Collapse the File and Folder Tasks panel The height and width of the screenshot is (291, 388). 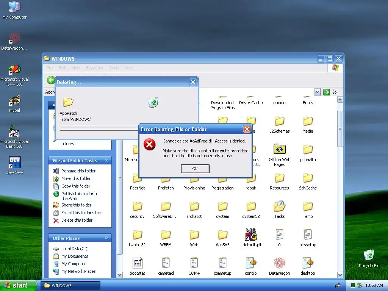coord(106,160)
